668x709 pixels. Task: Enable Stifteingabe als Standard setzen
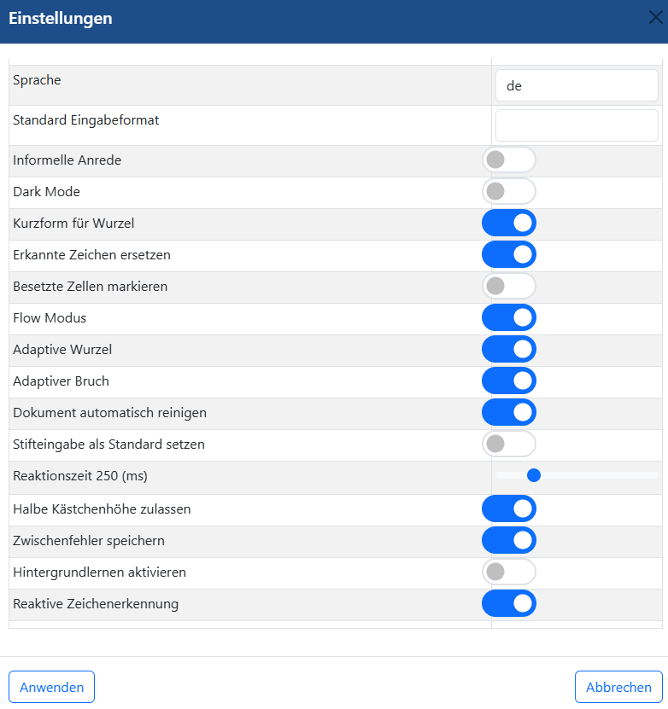pos(509,444)
